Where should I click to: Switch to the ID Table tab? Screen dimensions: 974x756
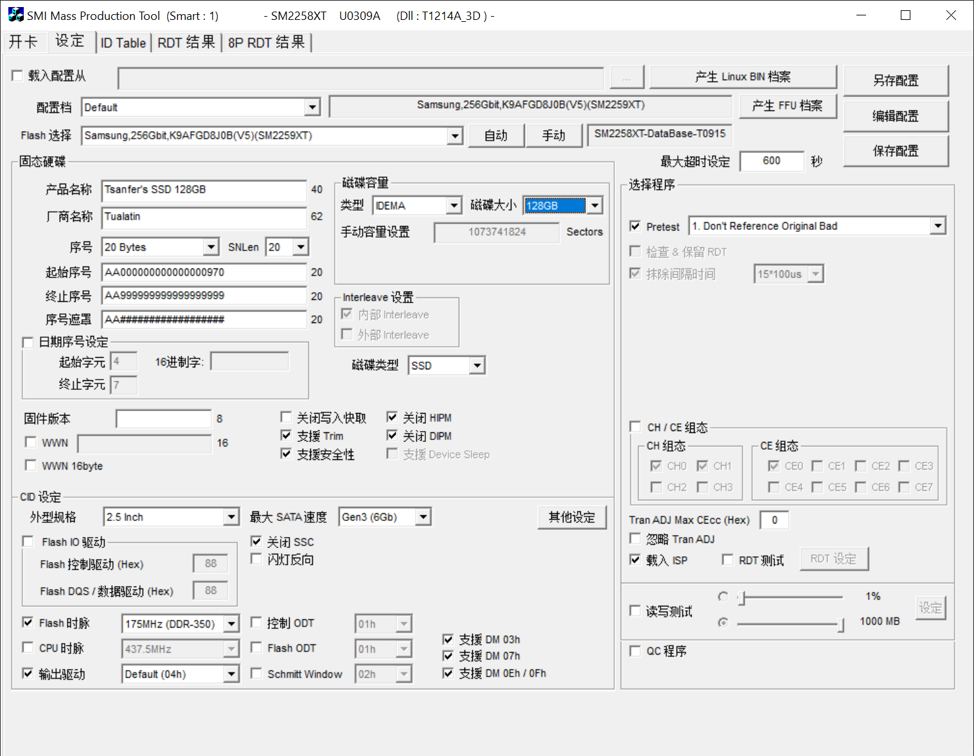click(x=123, y=43)
